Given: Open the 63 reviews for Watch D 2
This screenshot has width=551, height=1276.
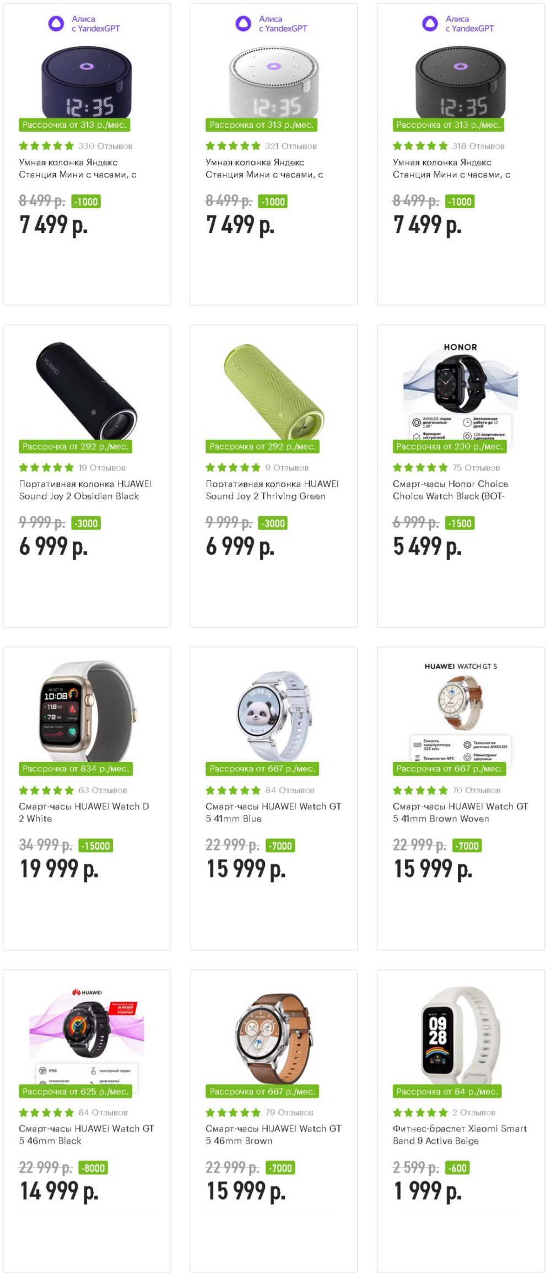Looking at the screenshot, I should coord(102,790).
